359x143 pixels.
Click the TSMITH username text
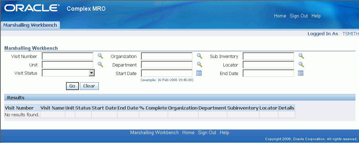point(350,33)
